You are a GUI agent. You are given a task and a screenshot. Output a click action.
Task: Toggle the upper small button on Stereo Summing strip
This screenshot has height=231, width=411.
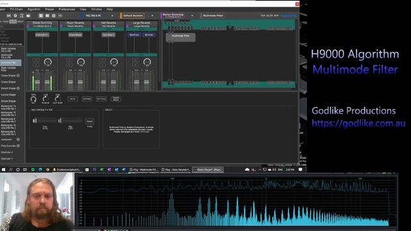click(36, 60)
